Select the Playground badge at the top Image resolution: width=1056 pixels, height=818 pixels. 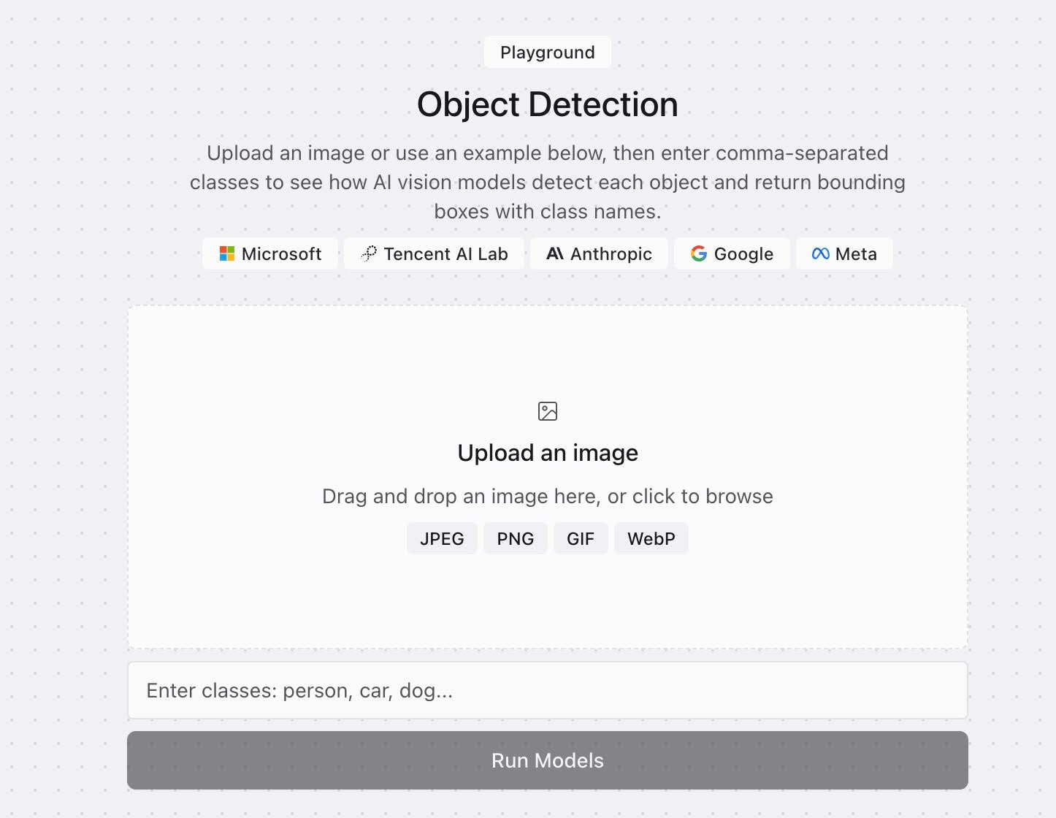click(548, 53)
